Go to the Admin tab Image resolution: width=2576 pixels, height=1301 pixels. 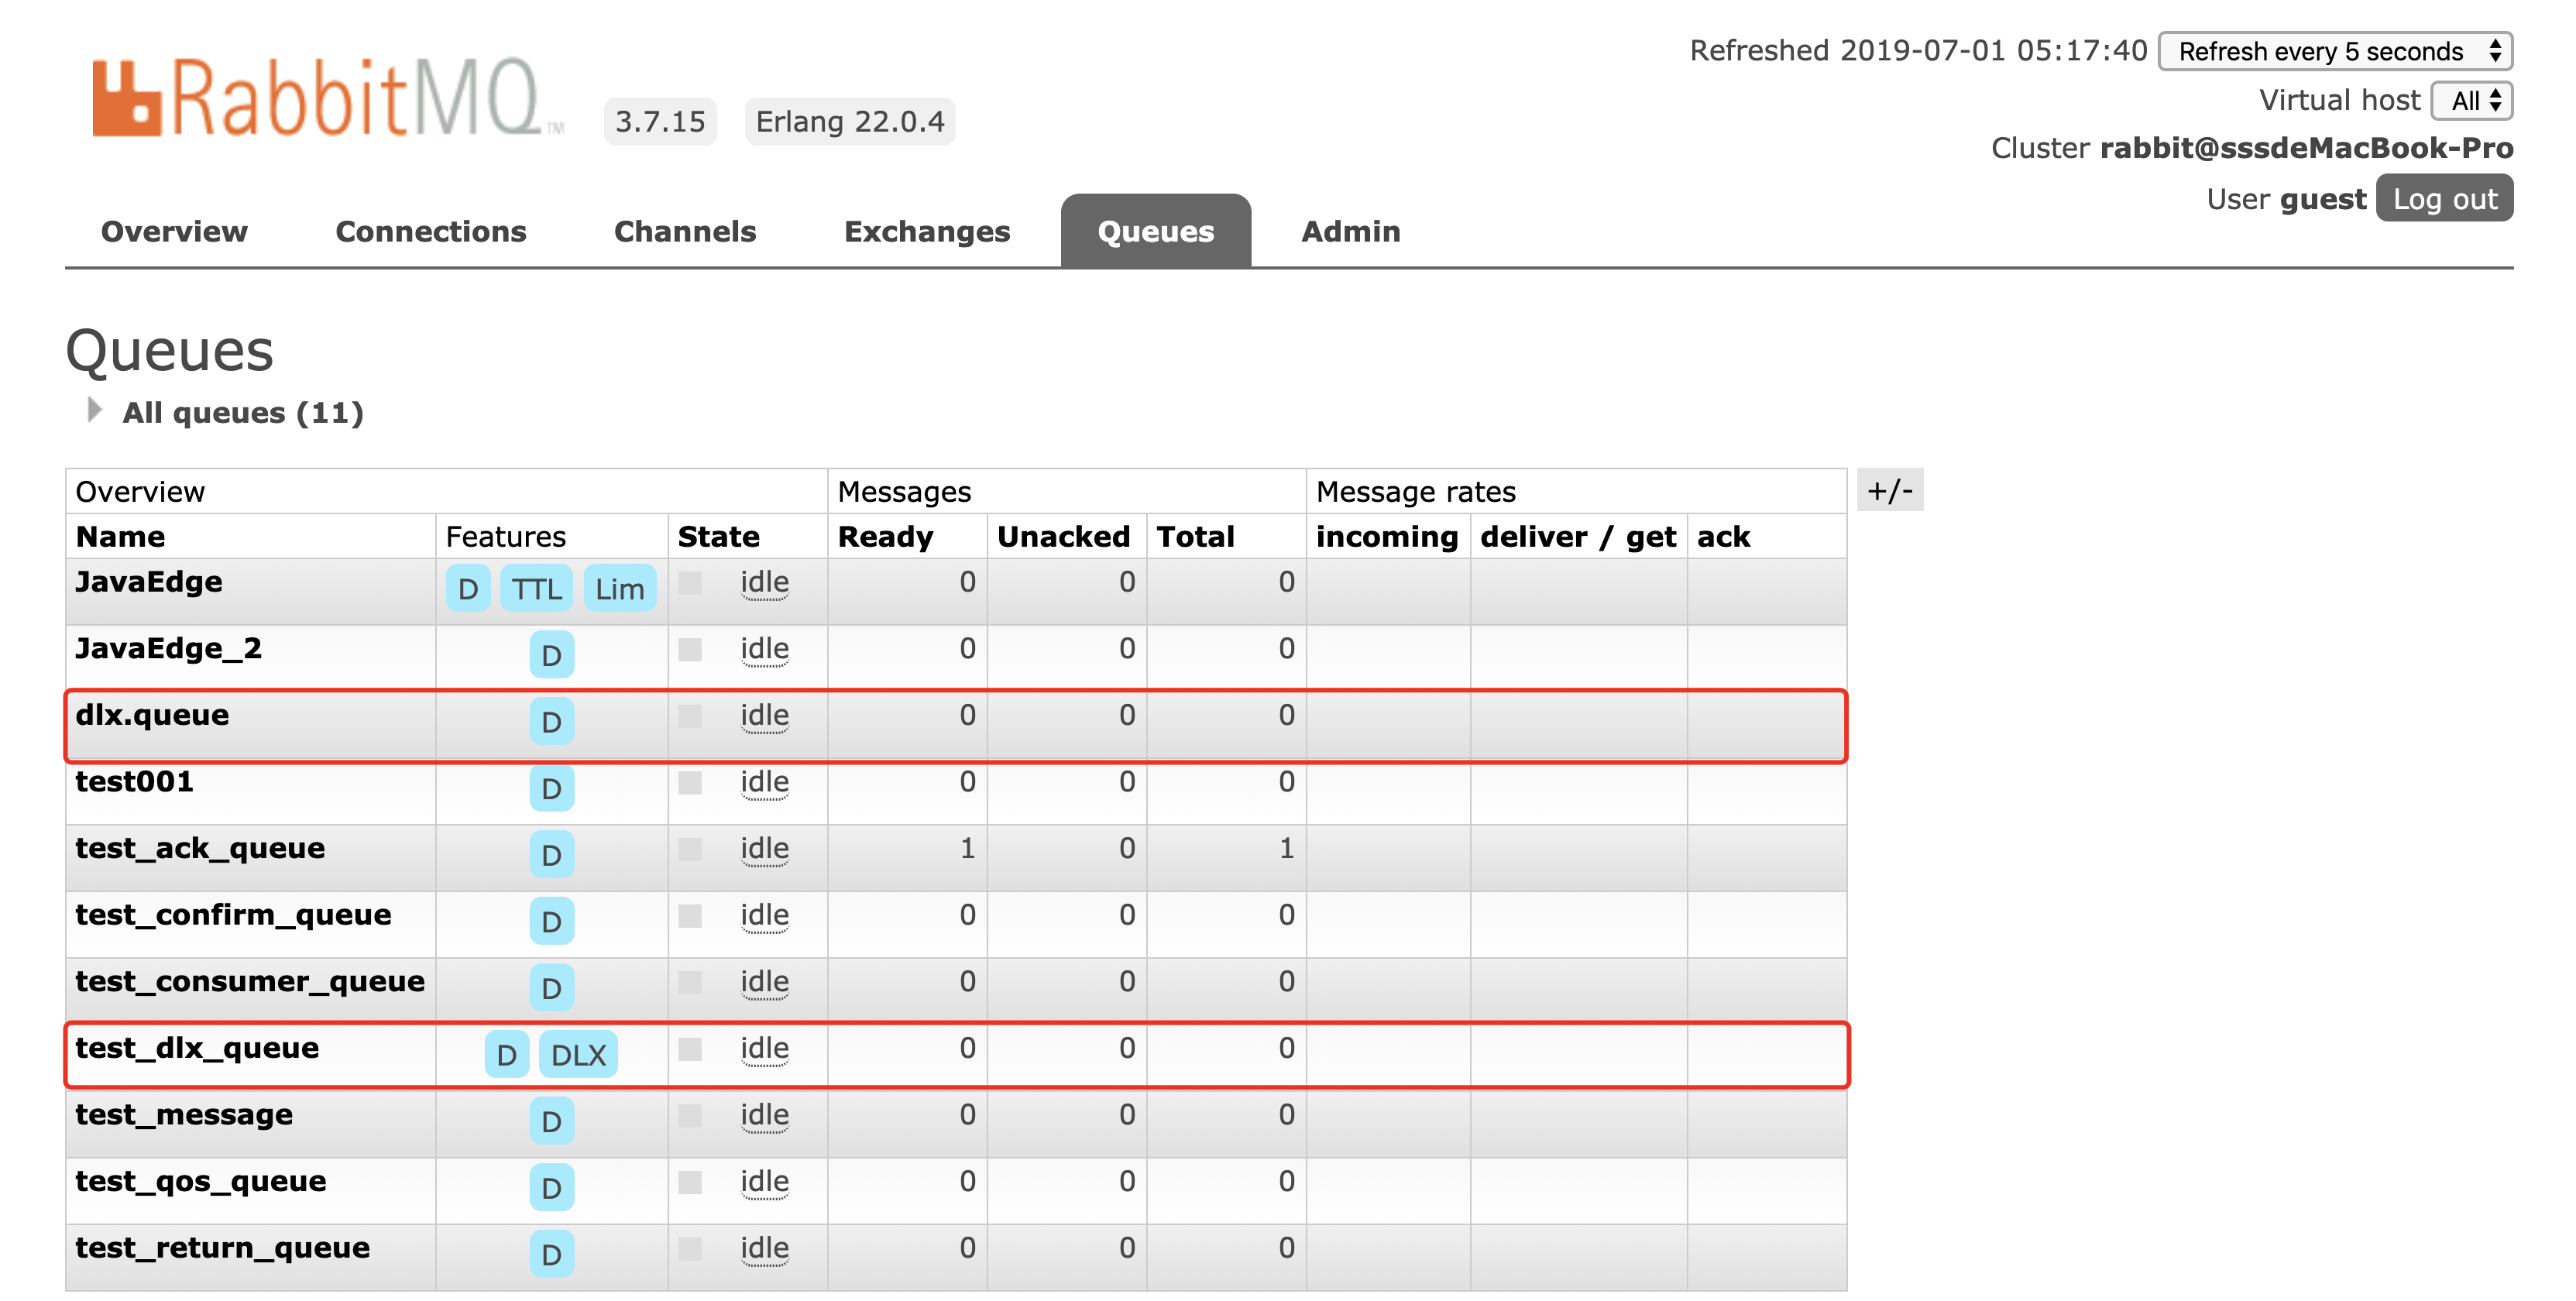point(1349,231)
